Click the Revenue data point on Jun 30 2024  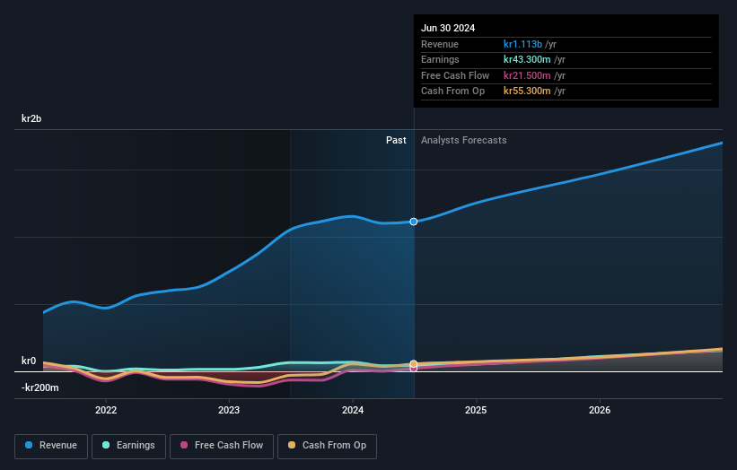(414, 222)
